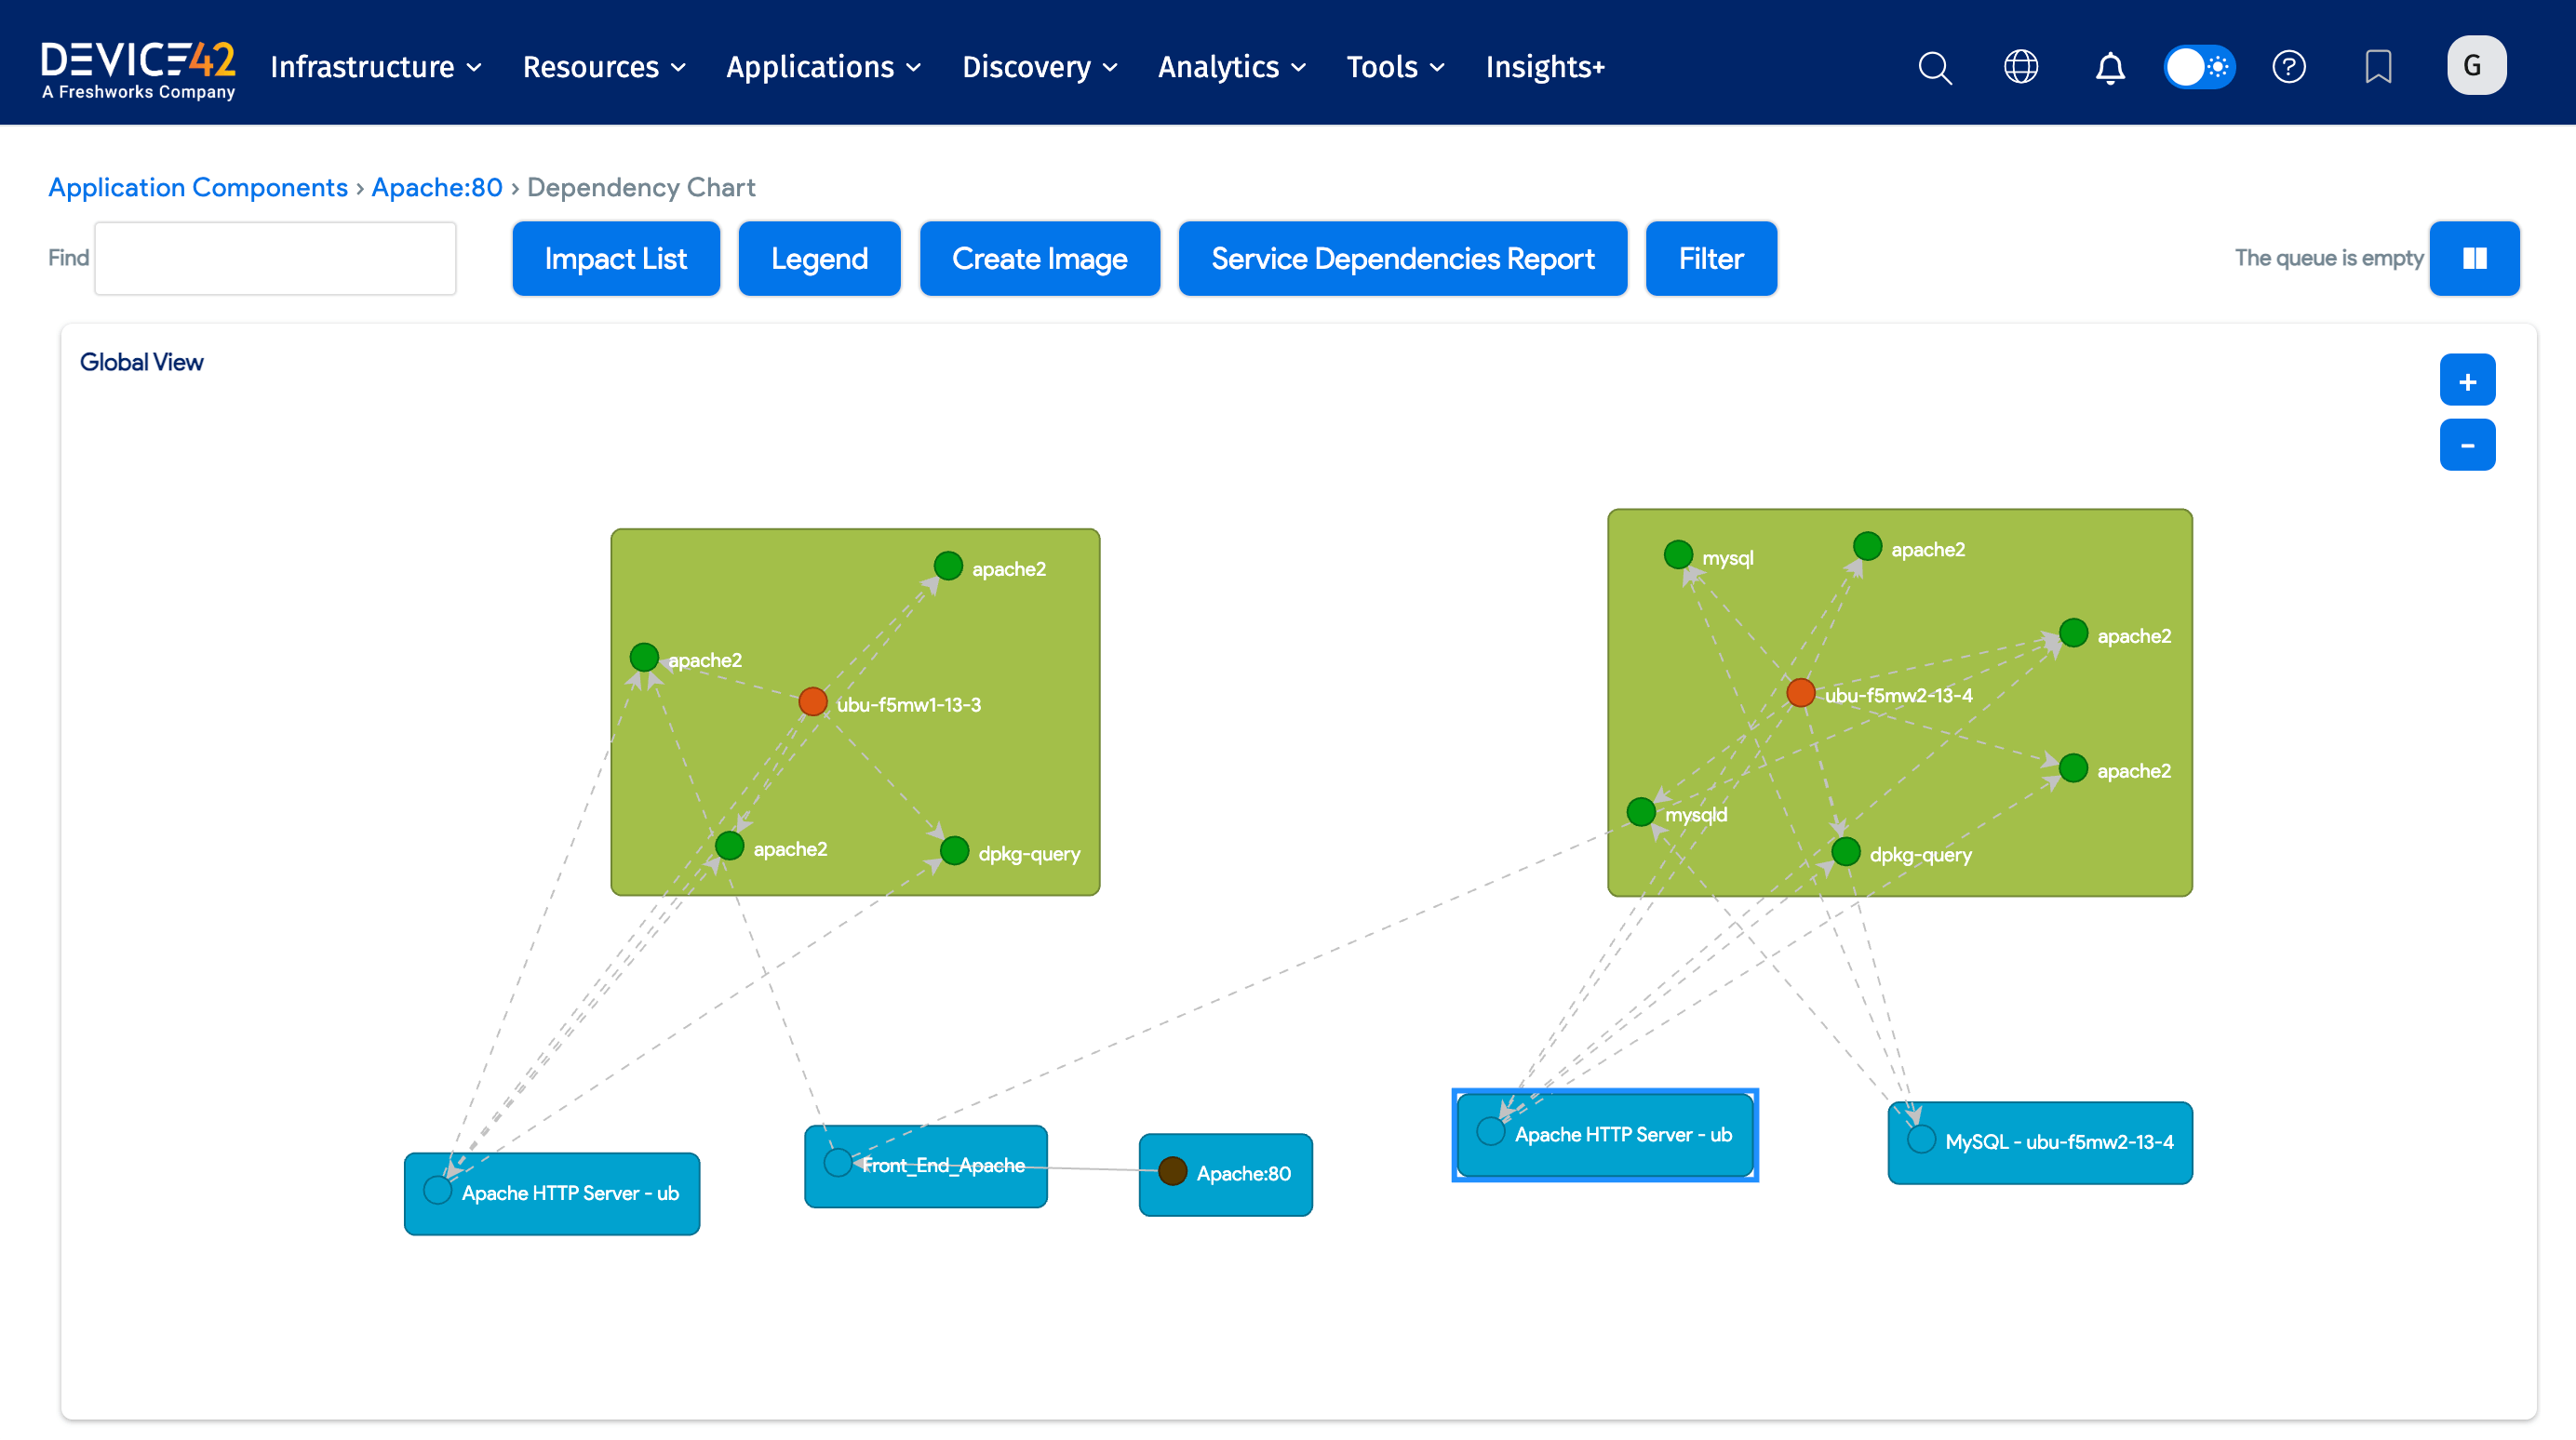
Task: Open the Insights+ menu item
Action: [x=1544, y=67]
